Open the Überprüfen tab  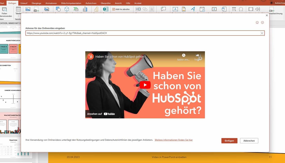click(106, 3)
